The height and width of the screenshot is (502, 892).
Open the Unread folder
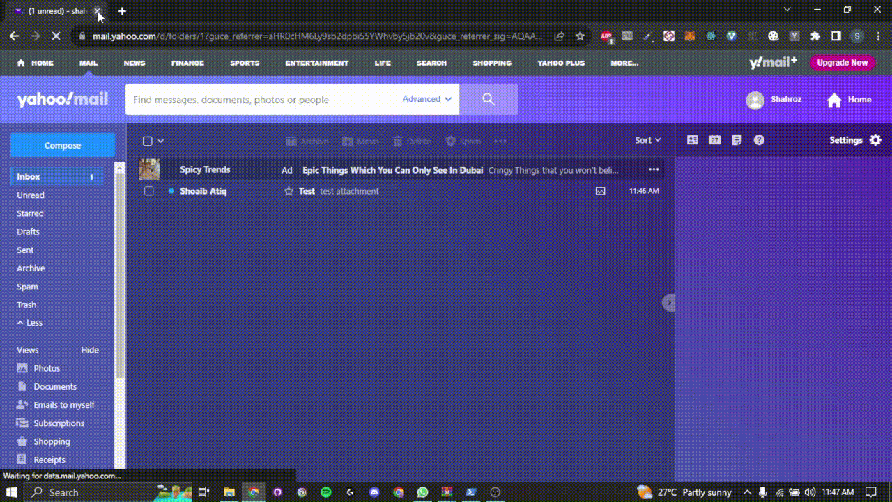pyautogui.click(x=31, y=195)
